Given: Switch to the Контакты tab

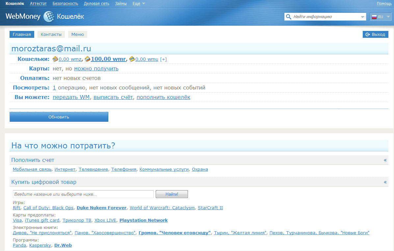Looking at the screenshot, I should 51,35.
